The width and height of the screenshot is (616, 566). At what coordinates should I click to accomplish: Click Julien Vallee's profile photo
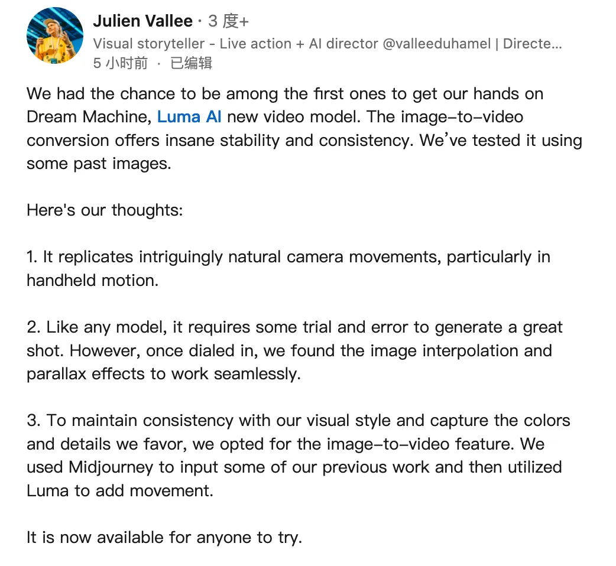[x=55, y=37]
